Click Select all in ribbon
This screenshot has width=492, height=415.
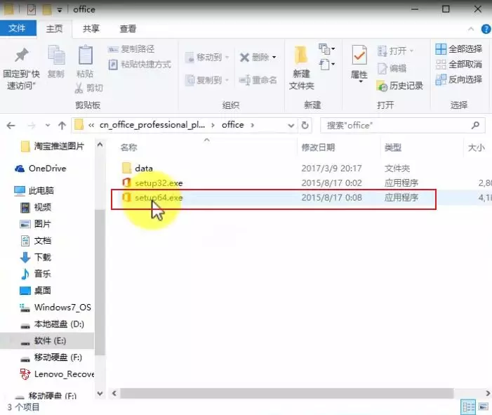[459, 49]
